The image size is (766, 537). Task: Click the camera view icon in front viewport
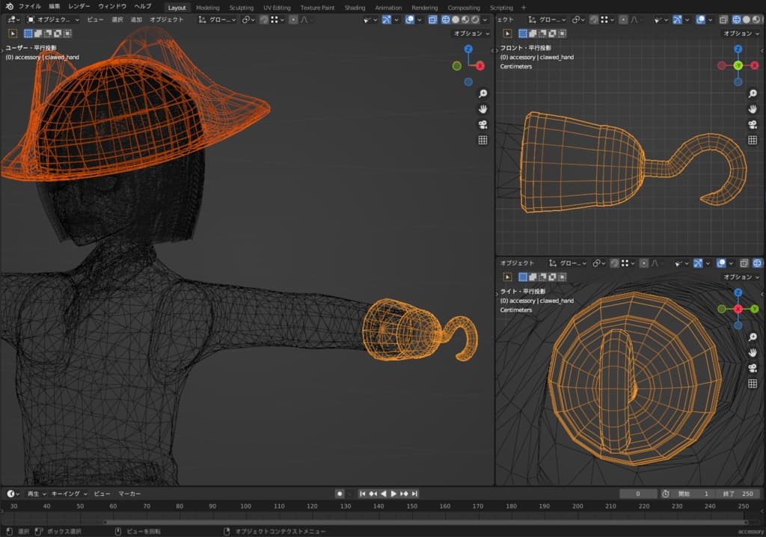[753, 125]
